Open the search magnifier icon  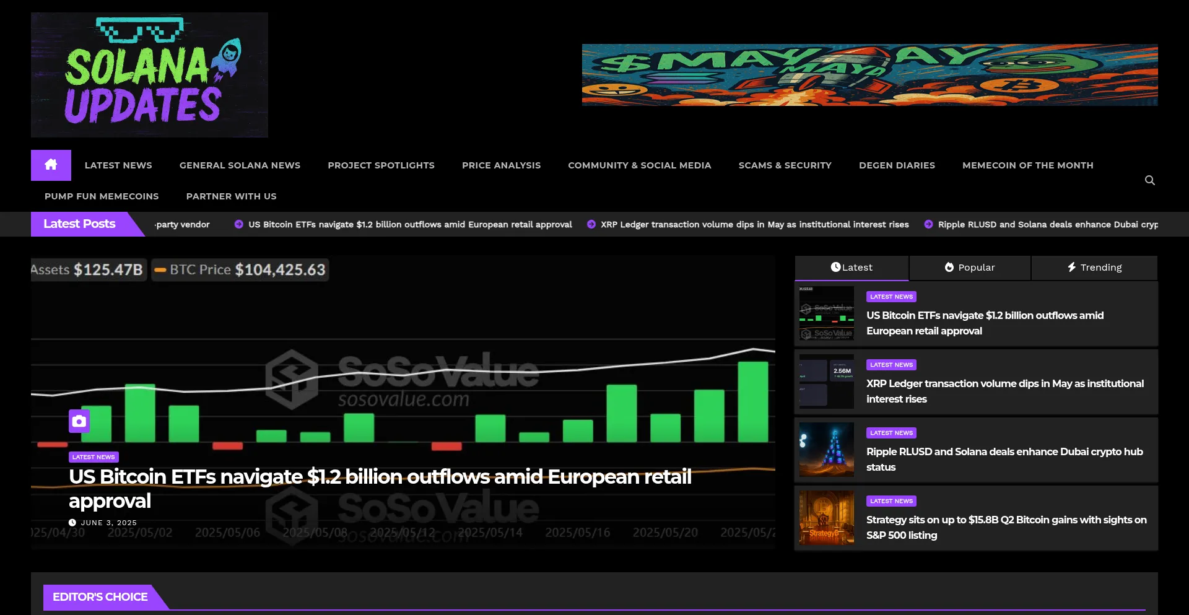click(1149, 180)
